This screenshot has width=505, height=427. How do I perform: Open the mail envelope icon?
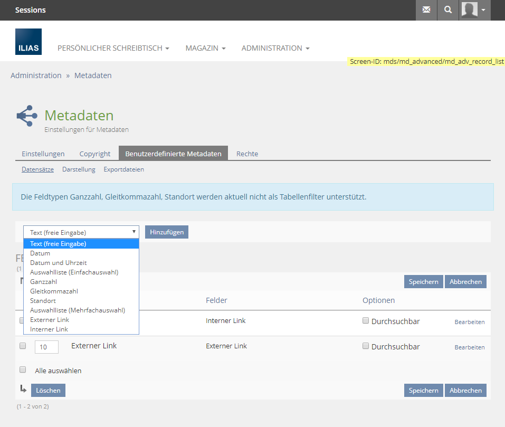click(x=426, y=10)
